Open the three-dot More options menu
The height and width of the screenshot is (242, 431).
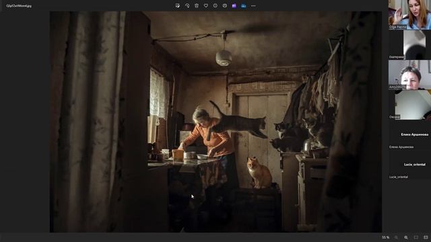[x=253, y=5]
